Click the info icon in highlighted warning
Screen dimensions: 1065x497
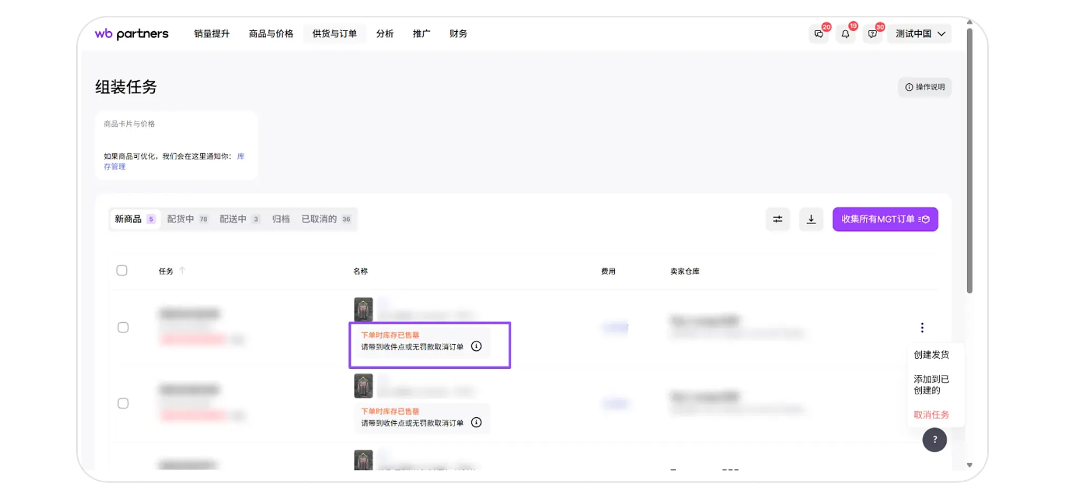point(476,346)
